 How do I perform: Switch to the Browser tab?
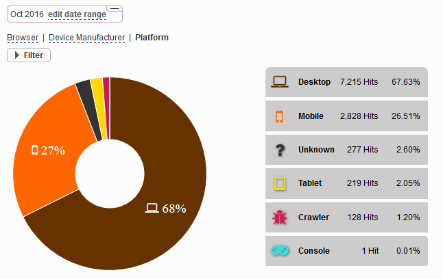coord(23,38)
